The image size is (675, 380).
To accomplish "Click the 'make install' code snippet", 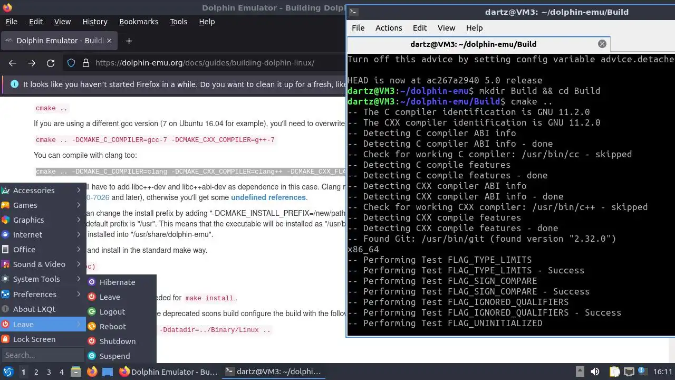I will coord(209,298).
